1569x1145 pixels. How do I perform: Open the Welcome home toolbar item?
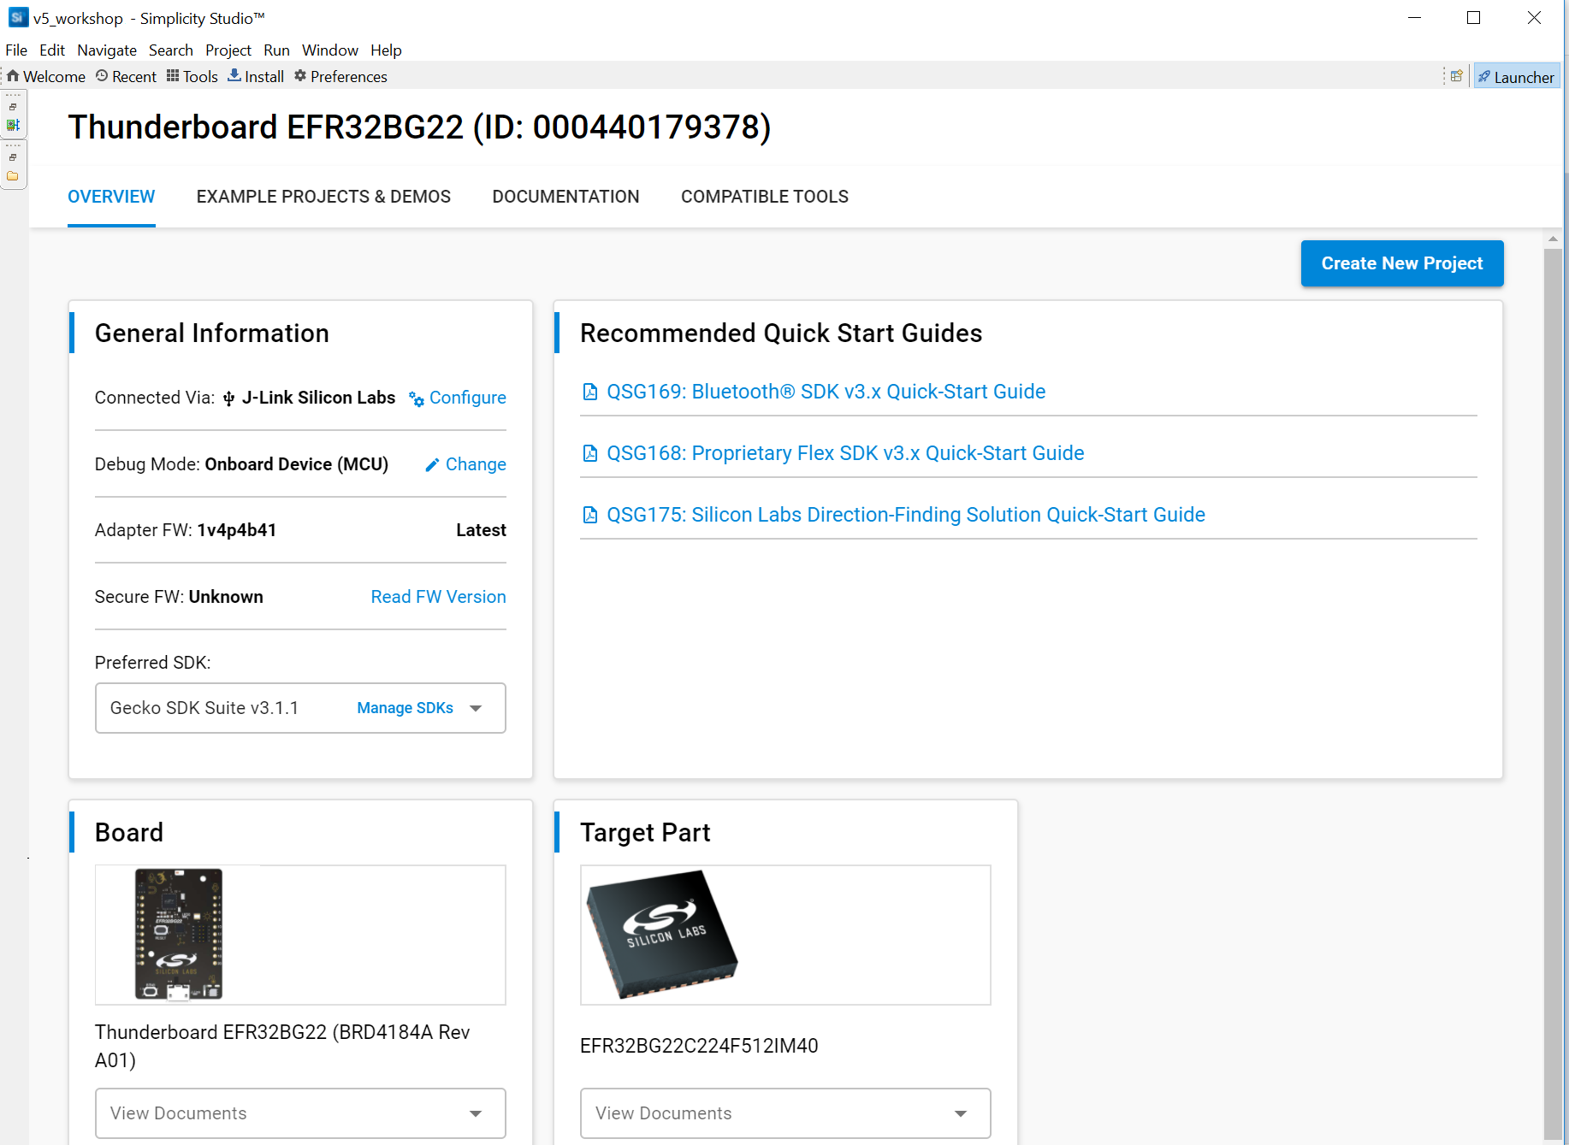point(46,77)
